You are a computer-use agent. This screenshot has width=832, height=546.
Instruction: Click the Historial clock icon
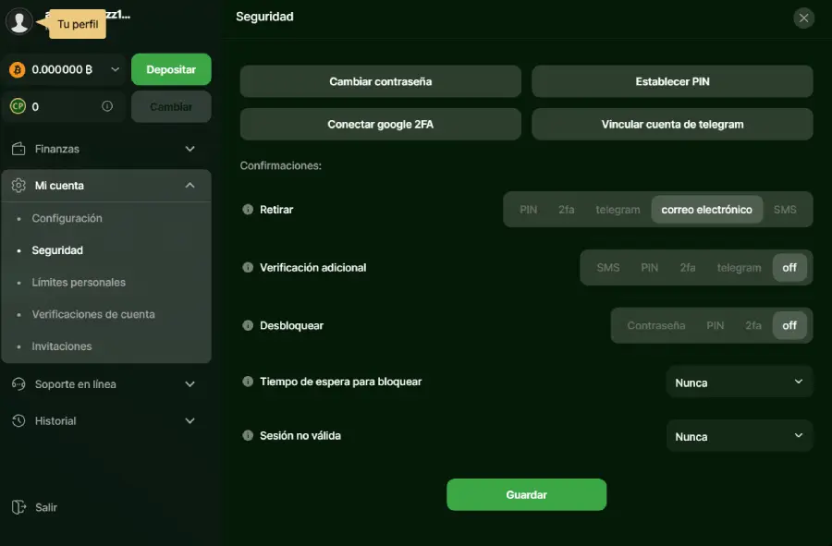click(x=18, y=421)
